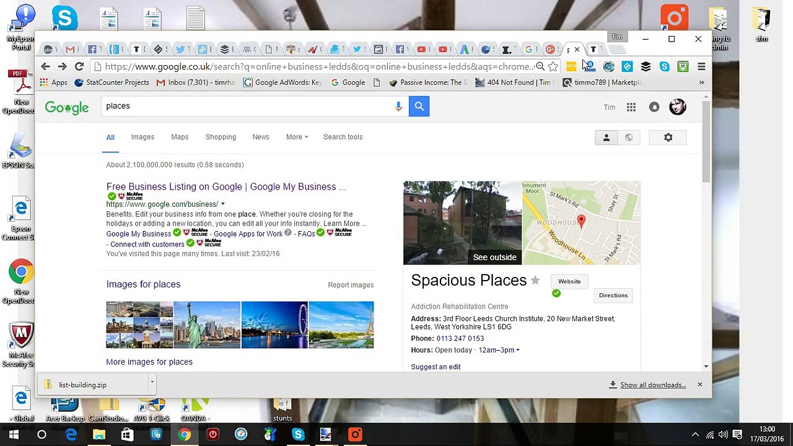Open the Free Business Listing result
Viewport: 793px width, 446px height.
[x=226, y=186]
